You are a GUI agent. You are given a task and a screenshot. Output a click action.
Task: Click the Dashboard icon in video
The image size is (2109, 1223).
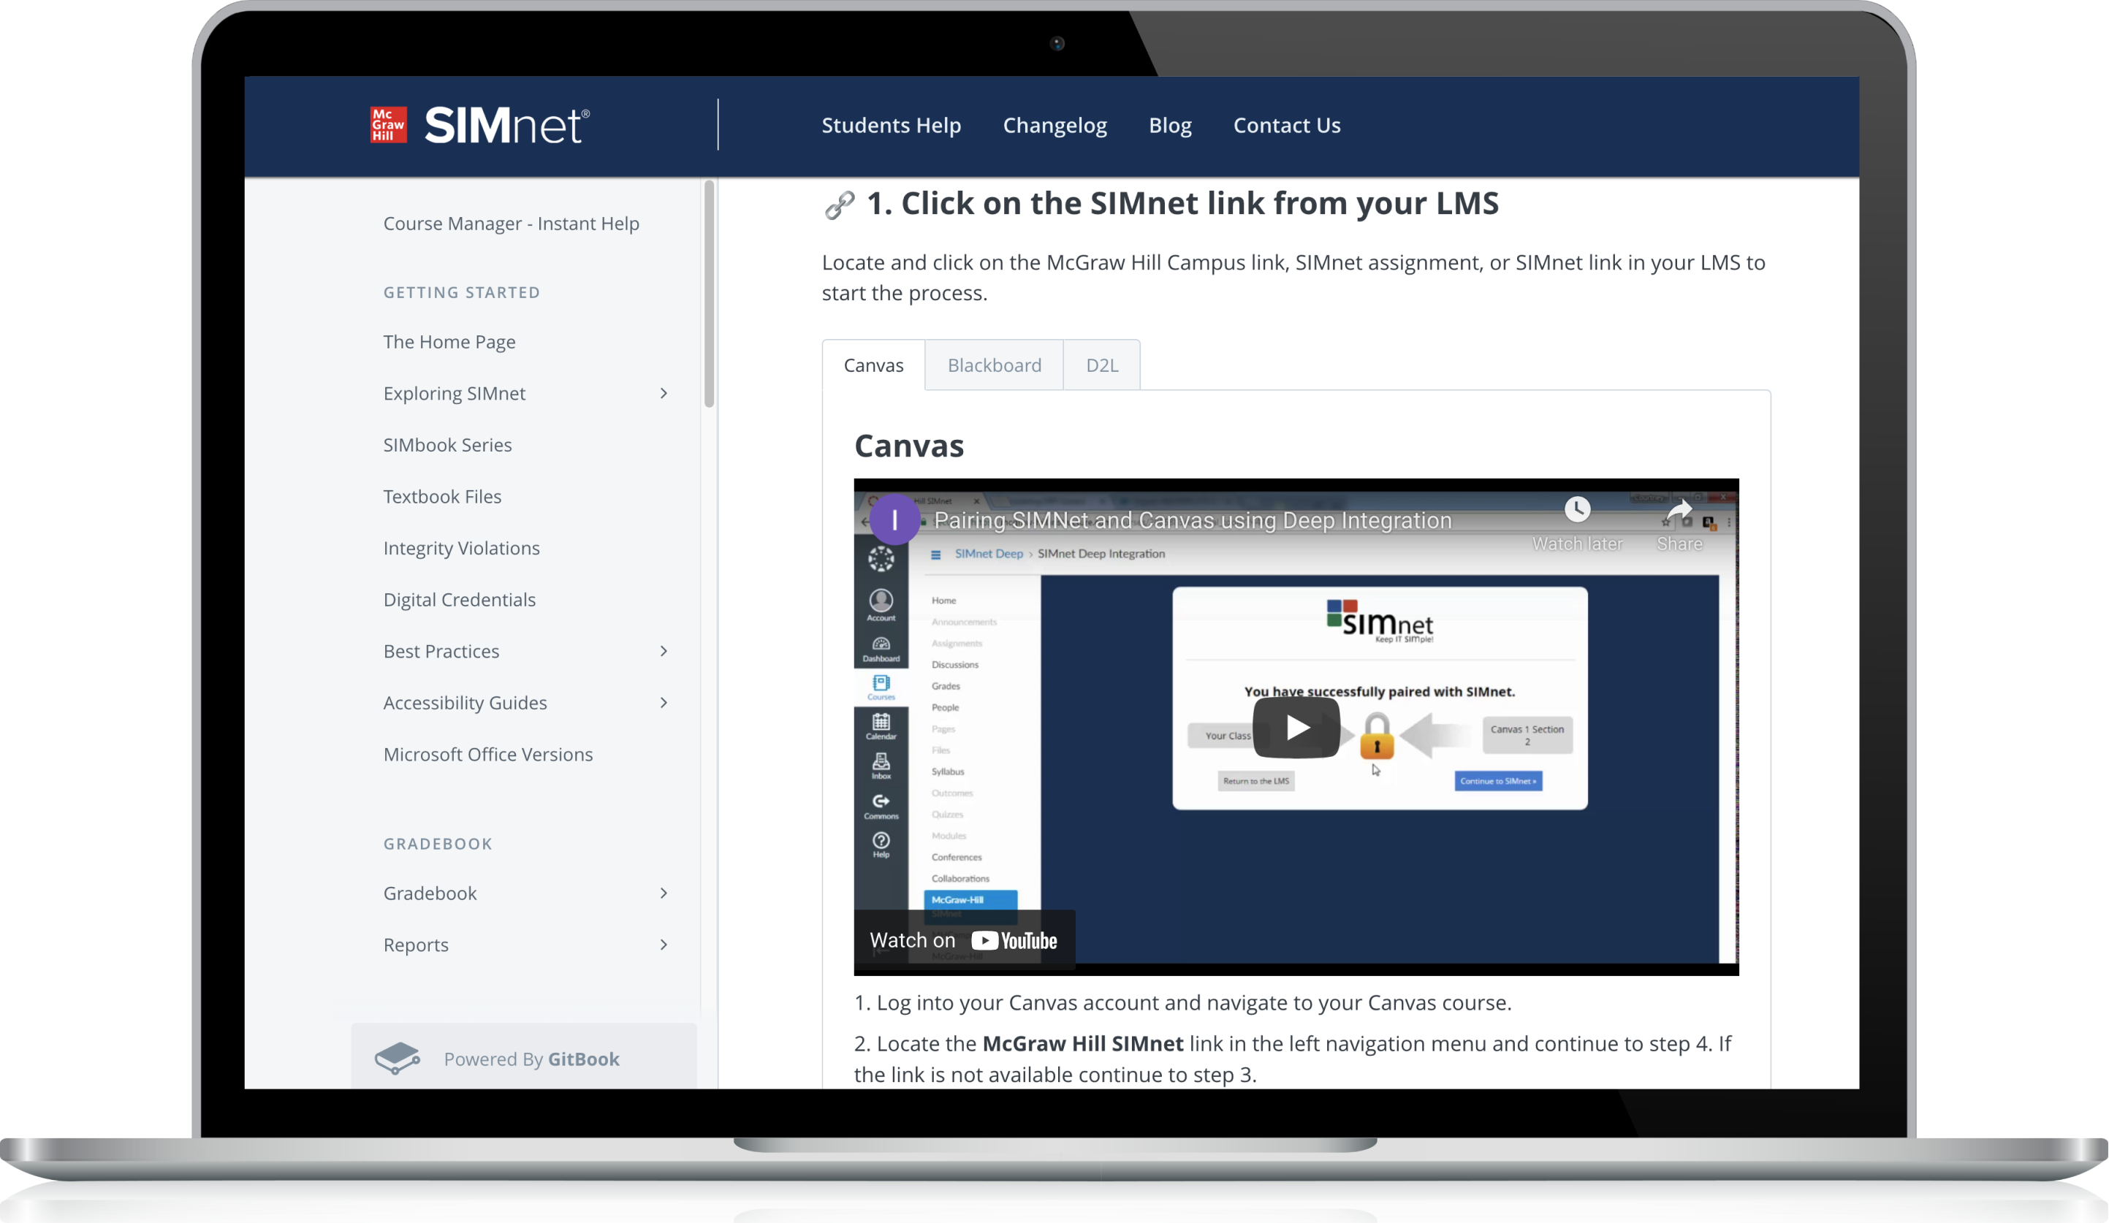(x=881, y=649)
